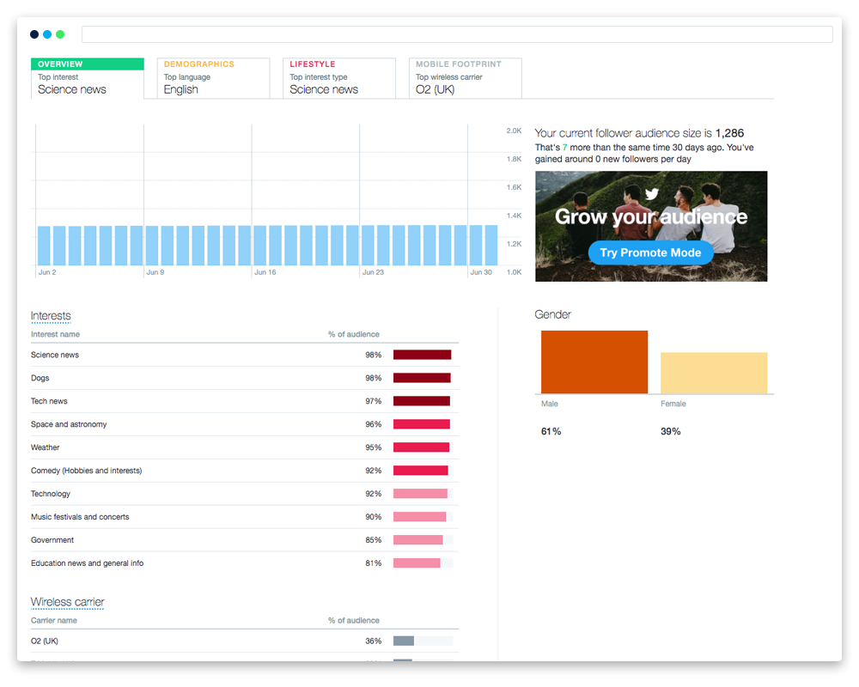
Task: Click the Science news percentage bar
Action: [x=422, y=355]
